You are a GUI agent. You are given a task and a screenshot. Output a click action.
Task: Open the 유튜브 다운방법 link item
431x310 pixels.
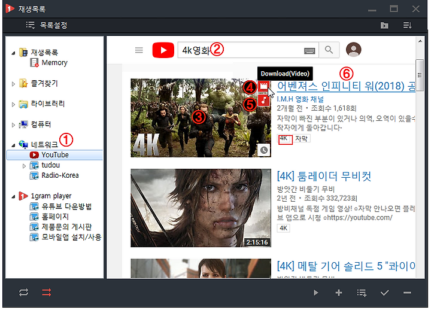click(60, 206)
